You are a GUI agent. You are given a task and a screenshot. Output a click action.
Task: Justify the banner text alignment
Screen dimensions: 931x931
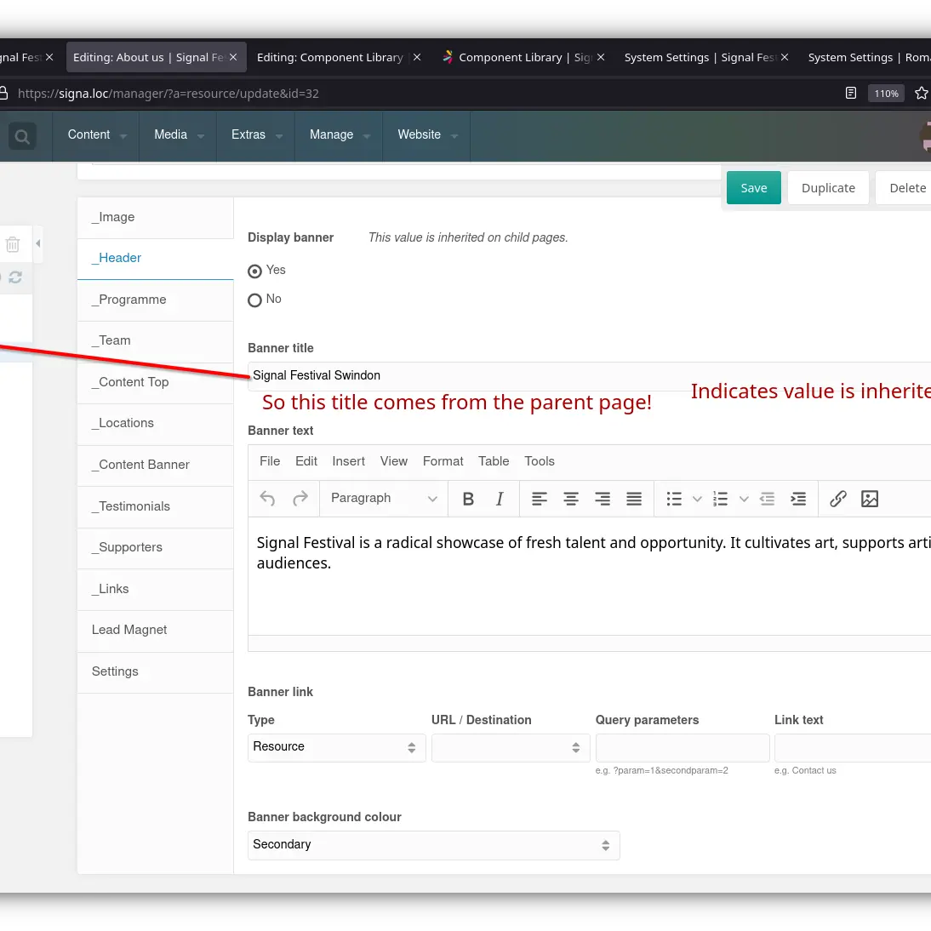pyautogui.click(x=634, y=499)
